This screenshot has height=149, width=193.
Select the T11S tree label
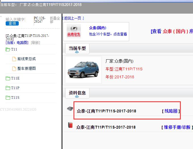click(x=15, y=97)
